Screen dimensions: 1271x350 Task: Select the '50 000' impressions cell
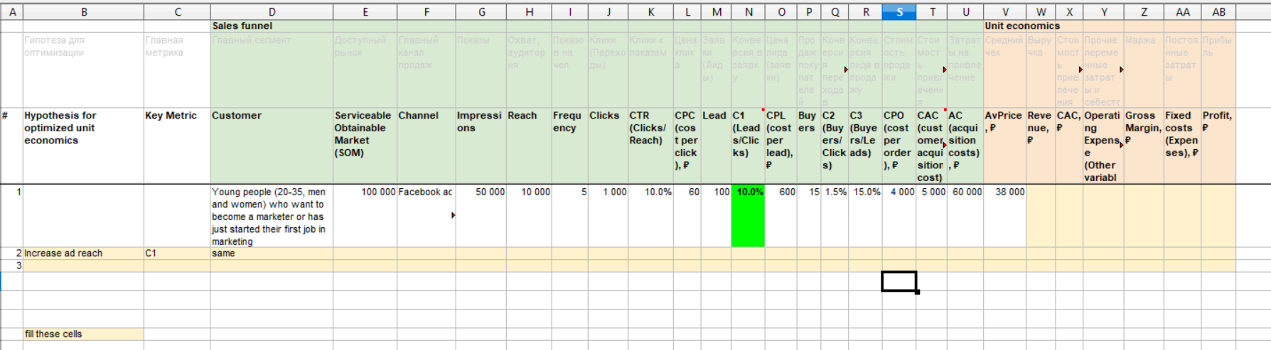pyautogui.click(x=481, y=216)
